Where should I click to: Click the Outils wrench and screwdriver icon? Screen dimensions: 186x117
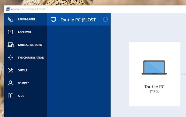coord(11,70)
